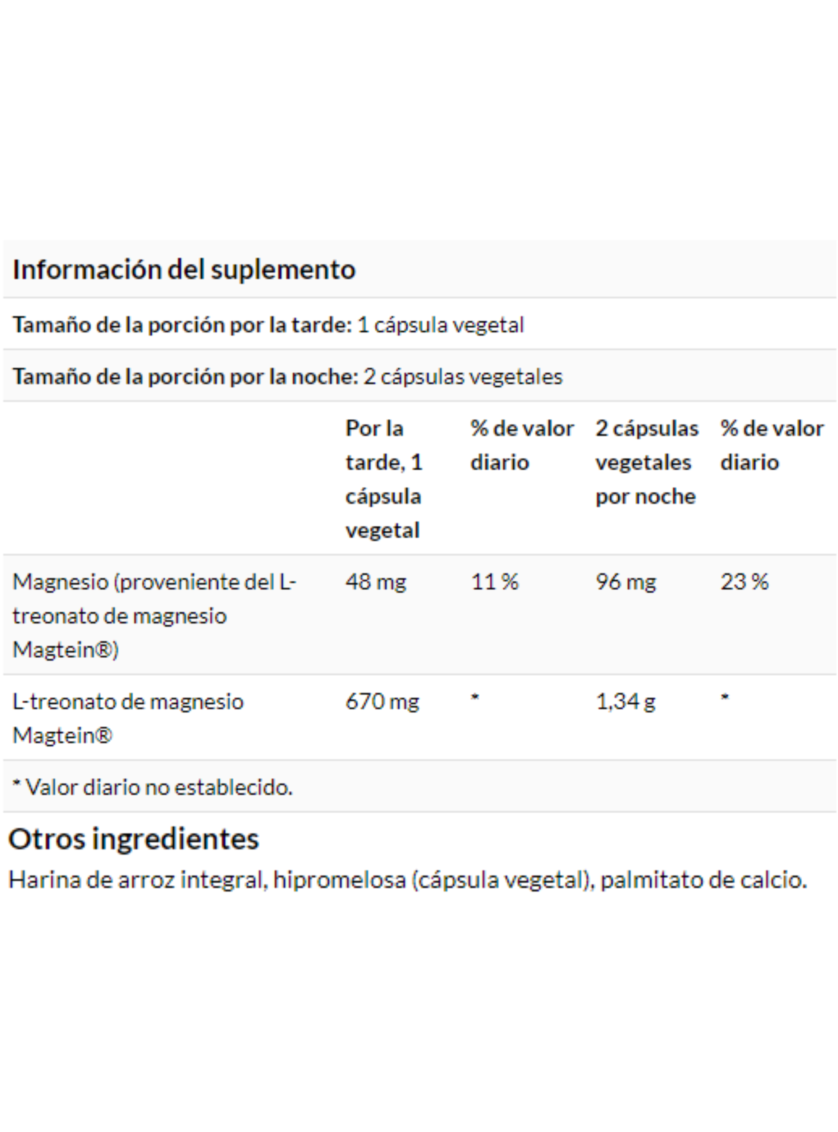Image resolution: width=838 pixels, height=1132 pixels.
Task: Click the "96 mg" value
Action: tap(626, 582)
